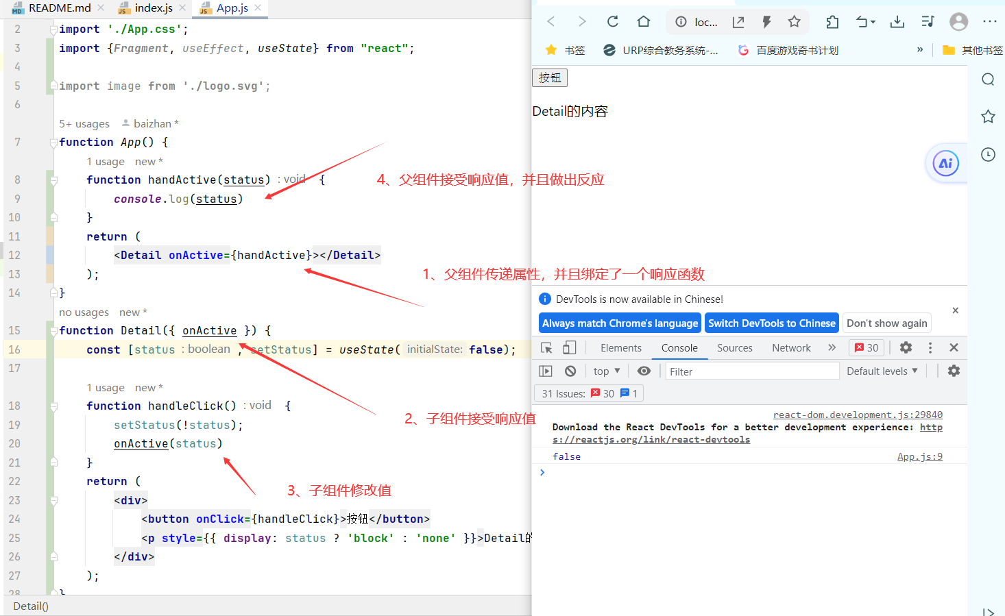Open the undo closed tab dropdown

pos(865,22)
